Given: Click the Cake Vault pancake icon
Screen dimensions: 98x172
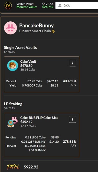Looking at the screenshot, I should pyautogui.click(x=13, y=66).
